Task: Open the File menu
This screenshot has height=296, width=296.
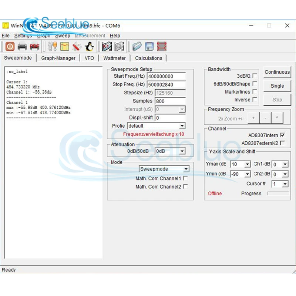Action: [x=6, y=36]
